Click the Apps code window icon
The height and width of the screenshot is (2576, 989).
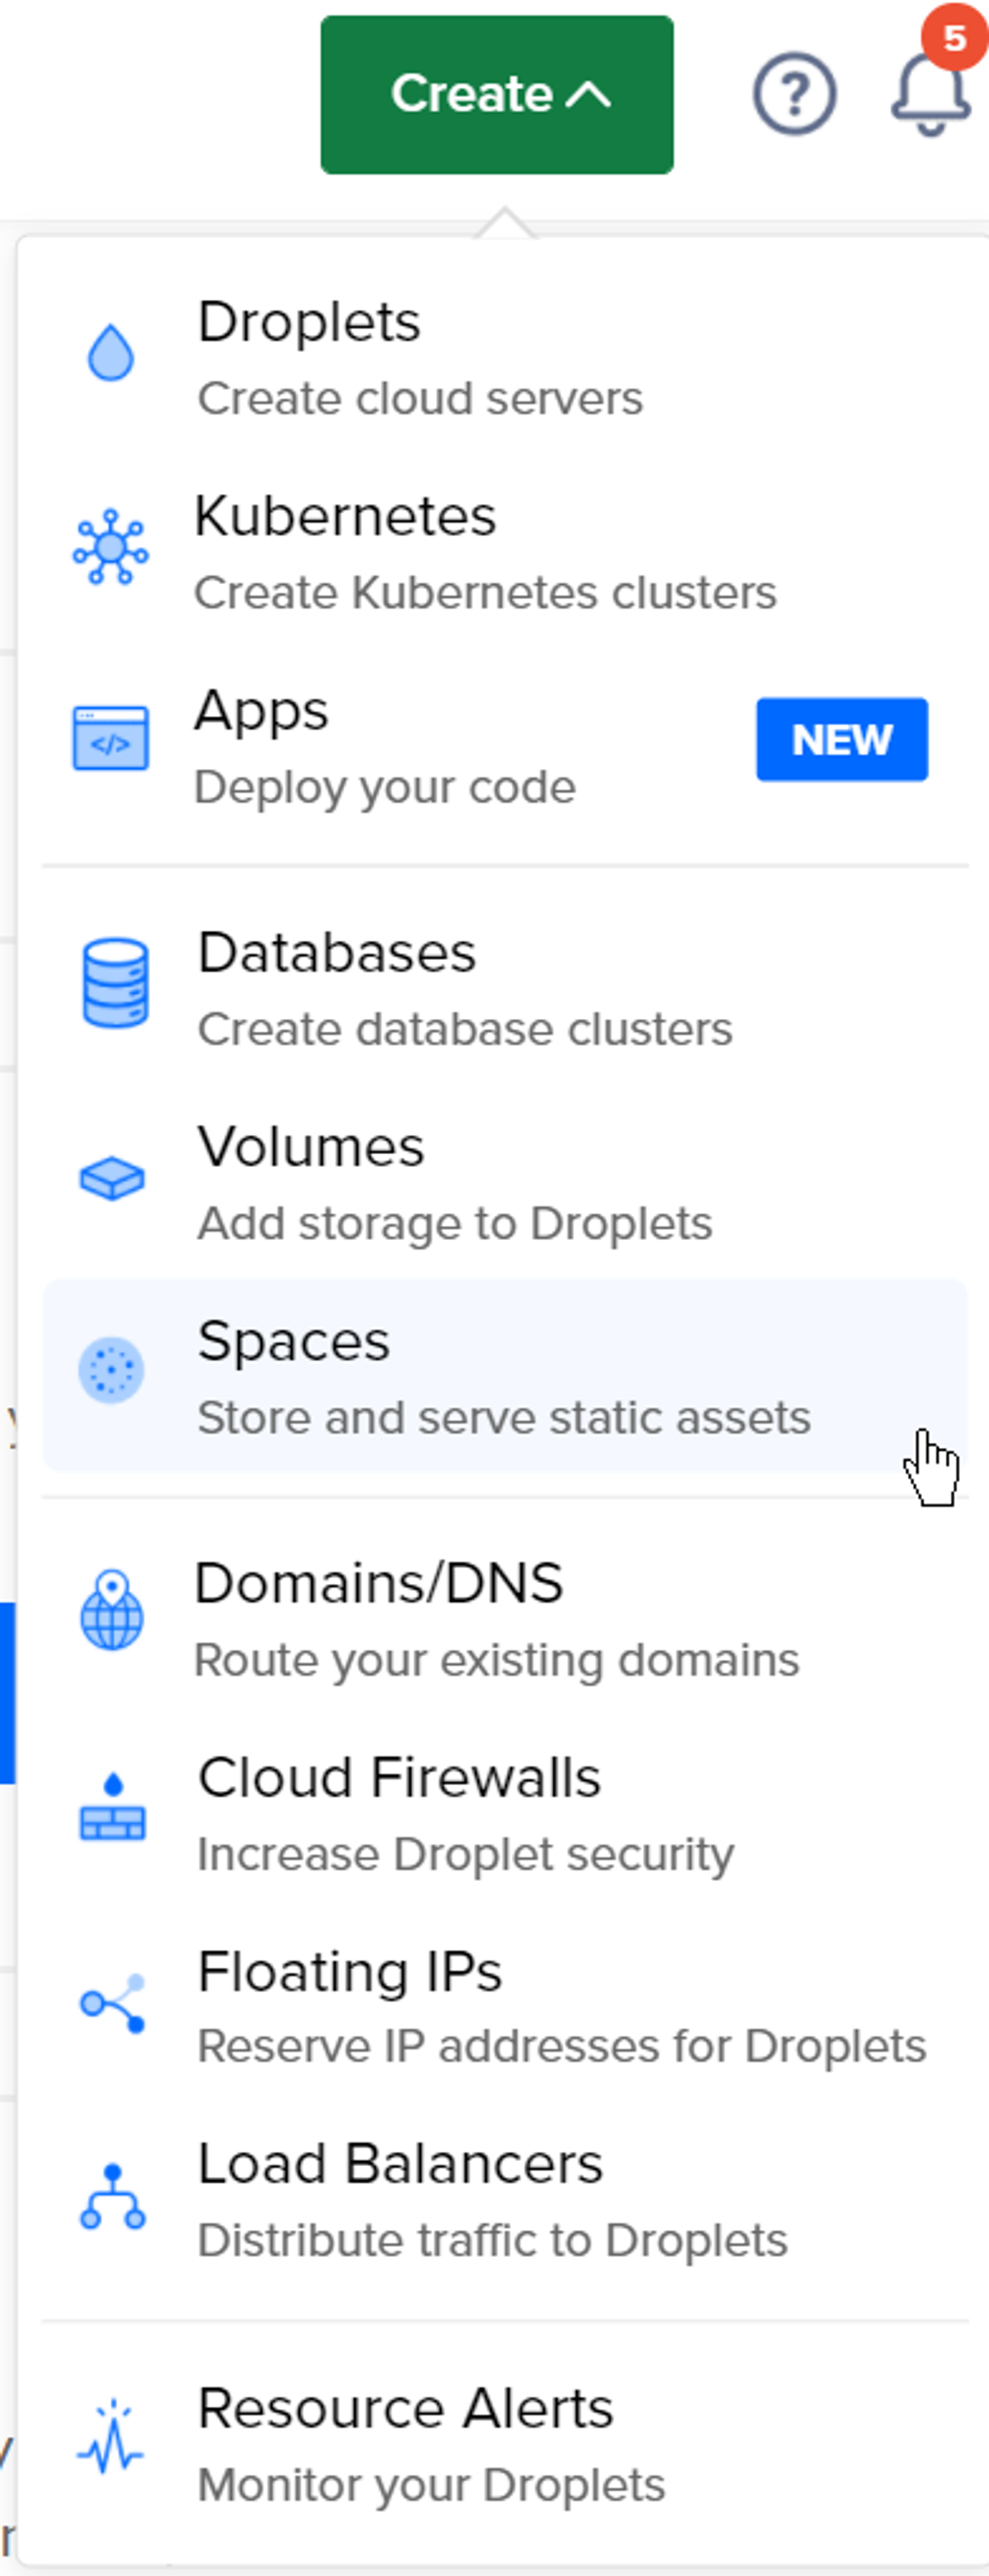click(x=111, y=739)
